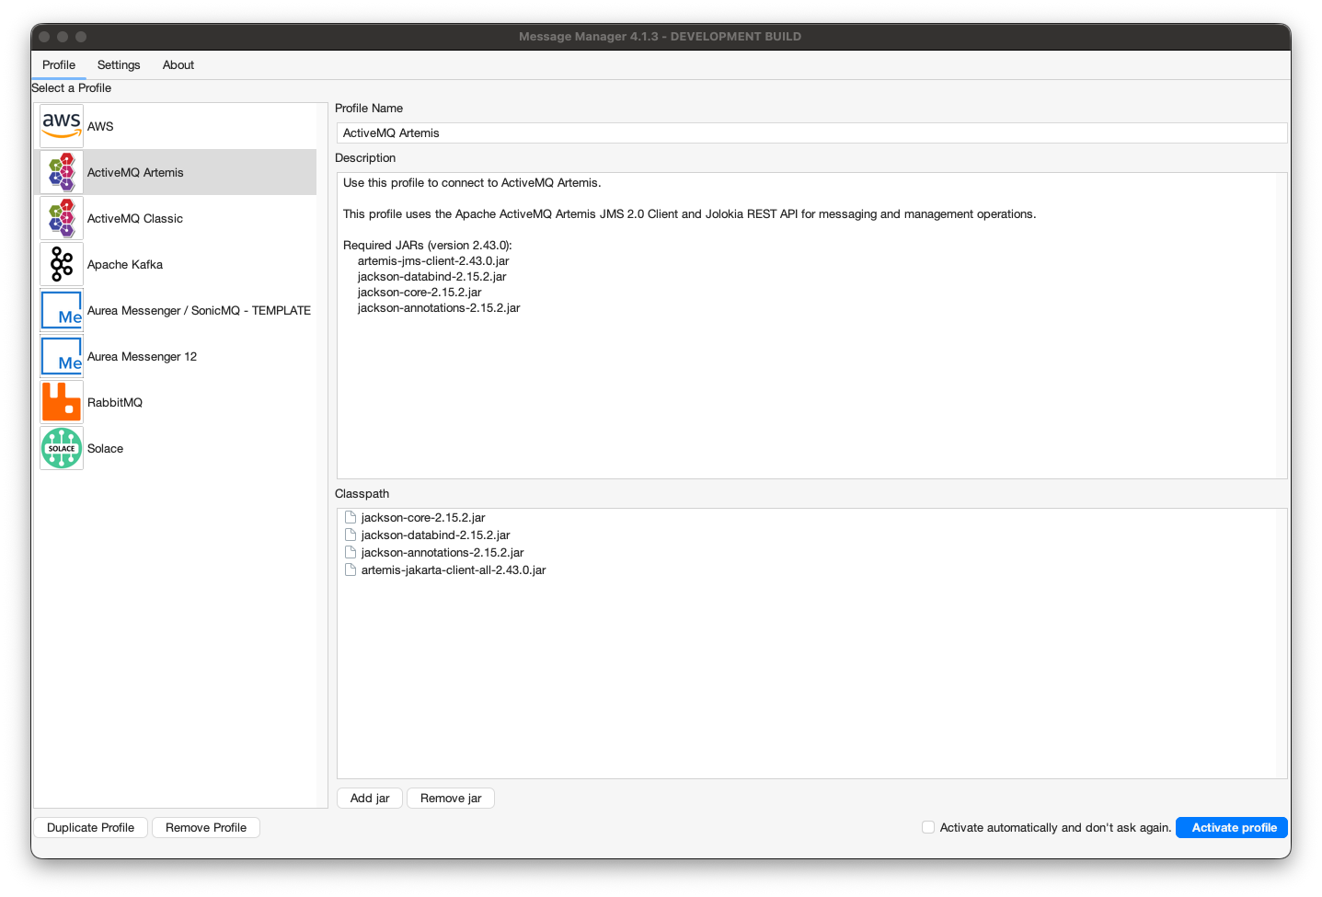Click the ActiveMQ Classic hexagon icon
Viewport: 1322px width, 897px height.
point(62,218)
